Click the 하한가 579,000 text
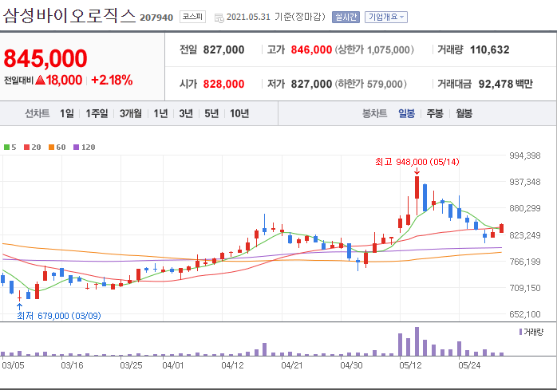Viewport: 557px width, 390px height. click(370, 85)
